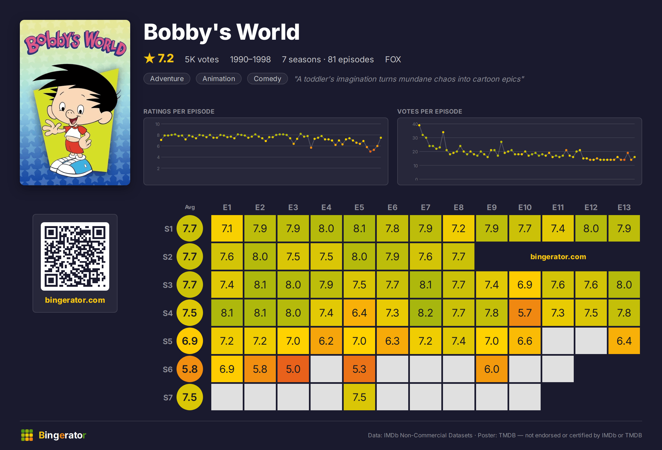The width and height of the screenshot is (662, 450).
Task: Select the S4 E7 cell rated 8.2
Action: pos(425,313)
